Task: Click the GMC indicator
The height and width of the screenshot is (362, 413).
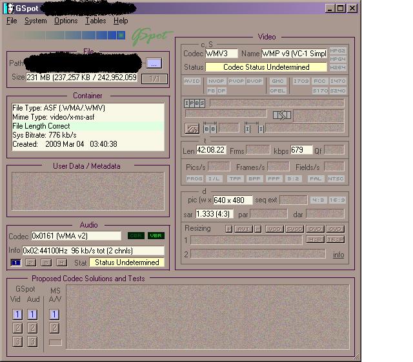Action: (x=277, y=81)
